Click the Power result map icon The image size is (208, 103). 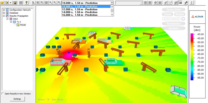click(x=18, y=25)
